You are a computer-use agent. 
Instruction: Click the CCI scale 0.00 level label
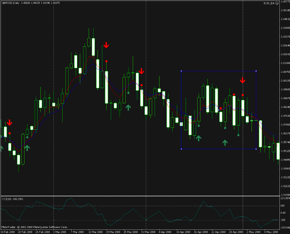click(283, 213)
